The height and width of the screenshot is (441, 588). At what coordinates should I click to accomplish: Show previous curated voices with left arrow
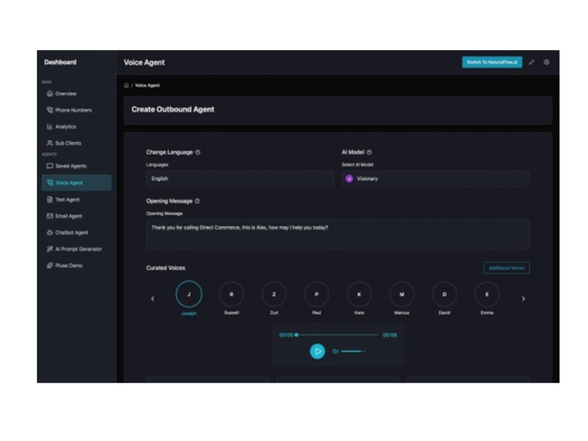[153, 299]
